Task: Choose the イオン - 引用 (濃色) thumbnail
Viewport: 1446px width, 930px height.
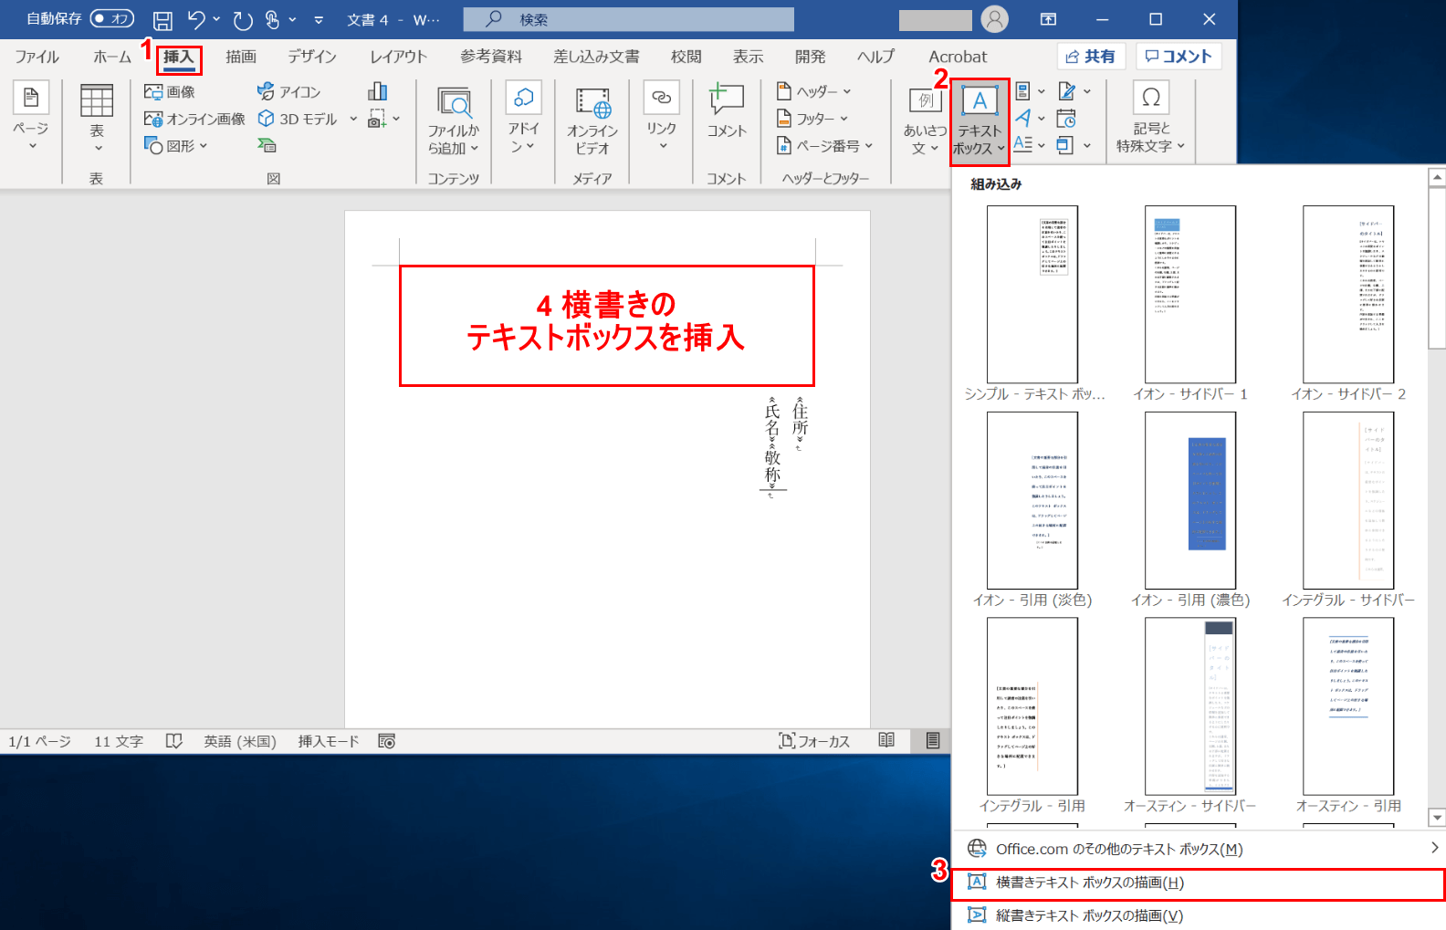Action: tap(1189, 500)
